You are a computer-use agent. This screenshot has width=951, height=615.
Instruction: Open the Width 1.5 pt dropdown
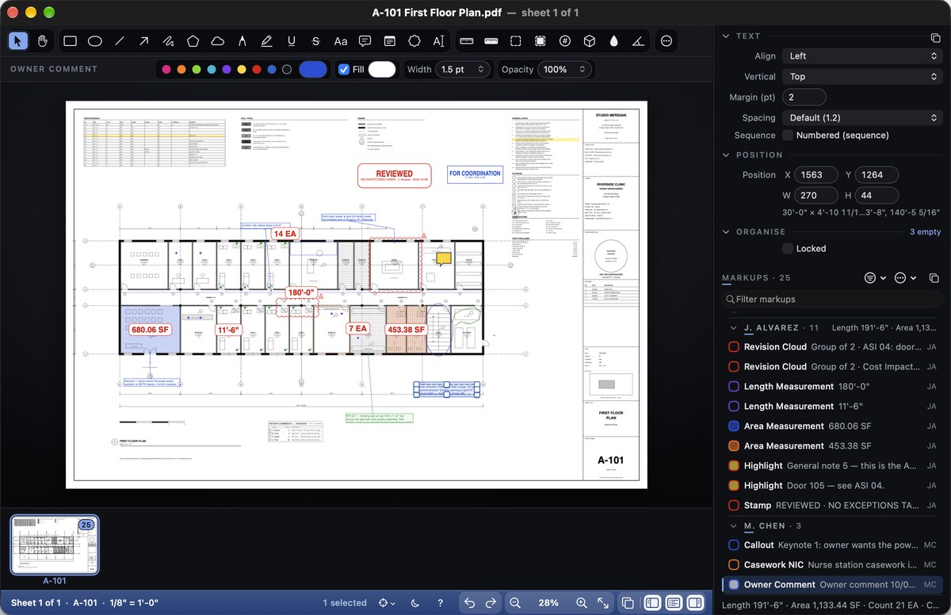pos(464,70)
